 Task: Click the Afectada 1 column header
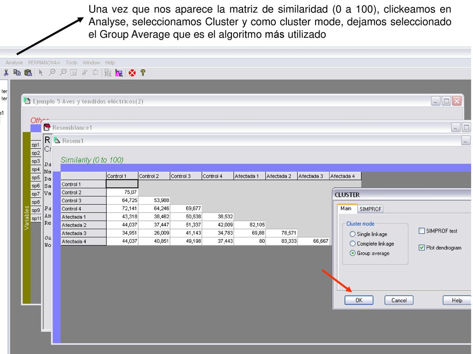249,176
